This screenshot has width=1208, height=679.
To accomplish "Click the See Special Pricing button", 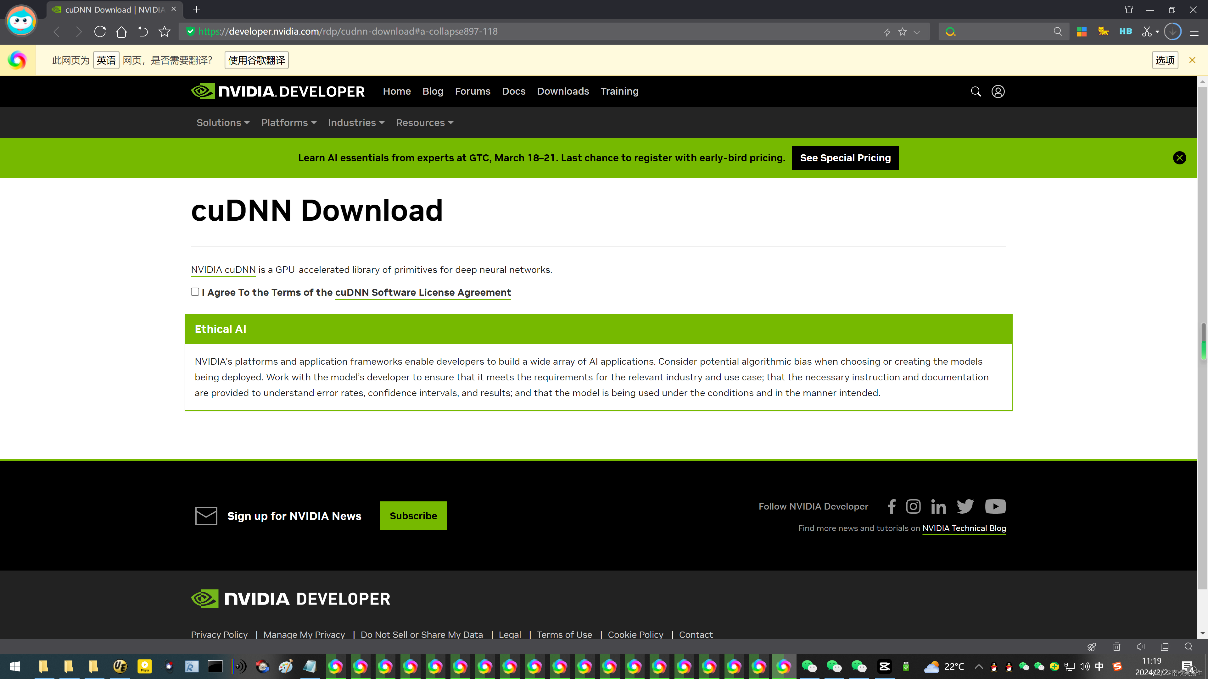I will (x=845, y=158).
